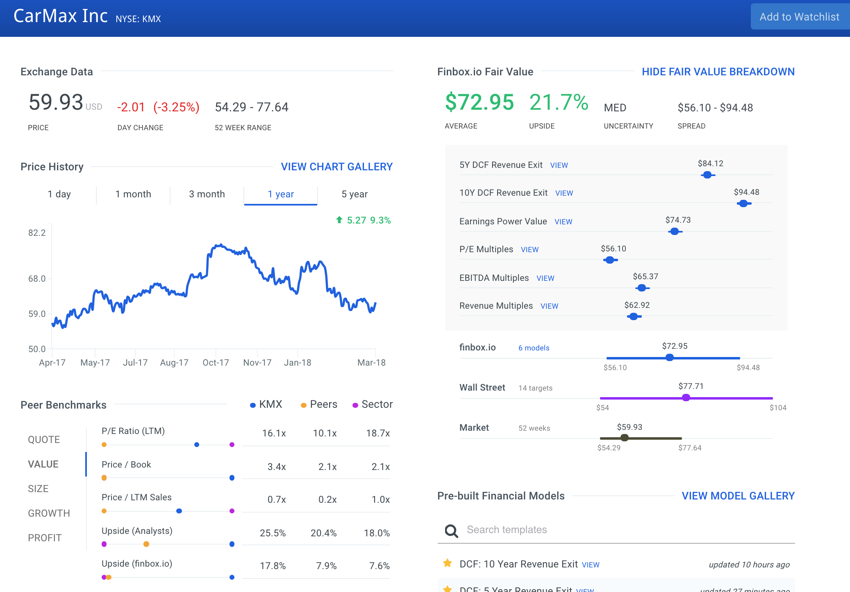Open the 6 models link
Screen dimensions: 850x592
[534, 348]
